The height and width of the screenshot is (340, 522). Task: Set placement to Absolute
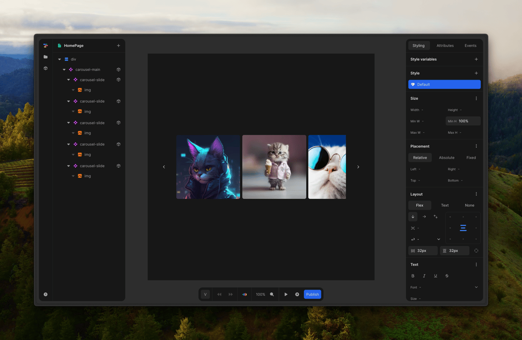446,158
